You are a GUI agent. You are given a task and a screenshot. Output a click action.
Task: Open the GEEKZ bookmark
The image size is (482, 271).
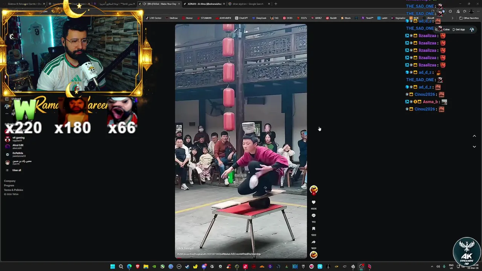click(316, 18)
